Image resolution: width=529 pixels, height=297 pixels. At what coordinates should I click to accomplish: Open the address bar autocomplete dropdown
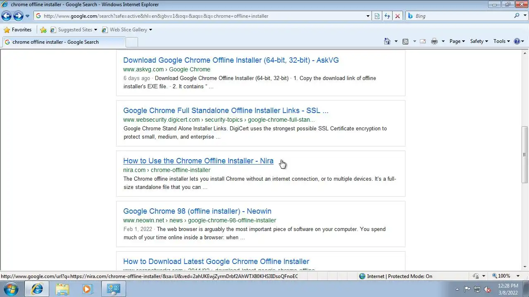pos(368,16)
